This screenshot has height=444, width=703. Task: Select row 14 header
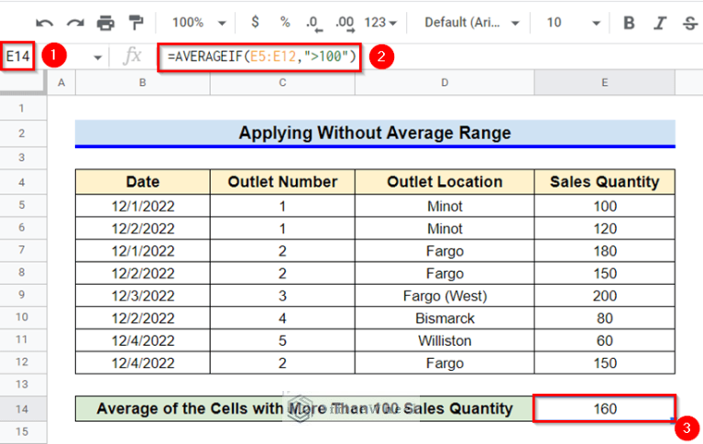[22, 408]
